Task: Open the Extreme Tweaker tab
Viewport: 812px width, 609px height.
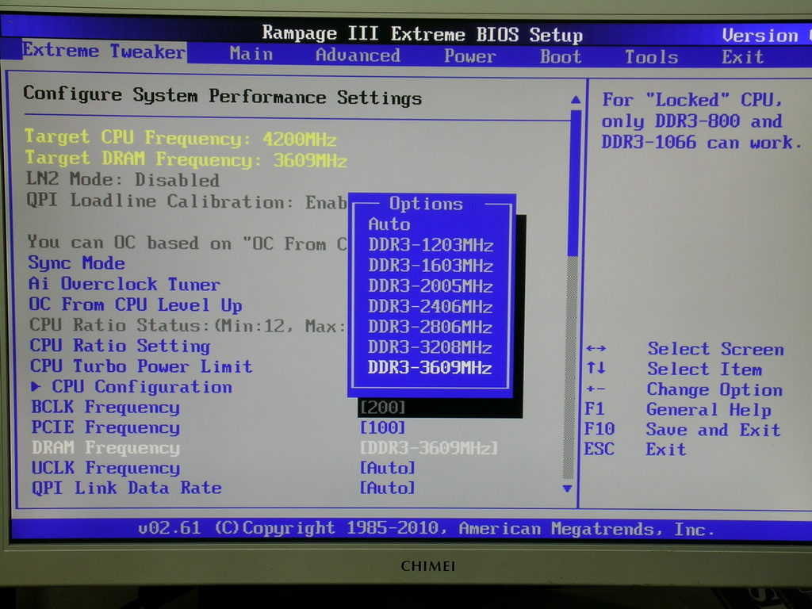Action: [104, 52]
